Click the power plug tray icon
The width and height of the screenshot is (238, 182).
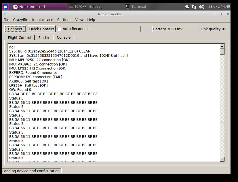(x=187, y=7)
